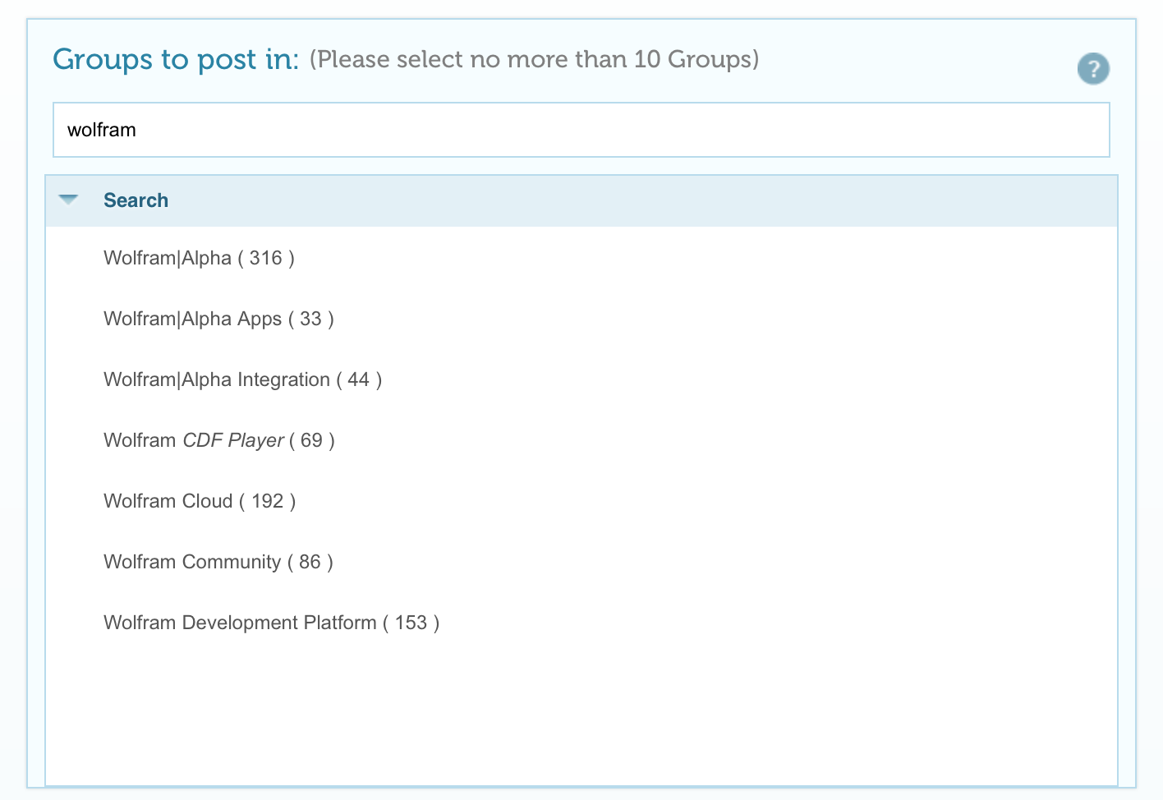Screen dimensions: 1163x800
Task: Select the Wolfram|Alpha ( 316 ) group
Action: 199,258
